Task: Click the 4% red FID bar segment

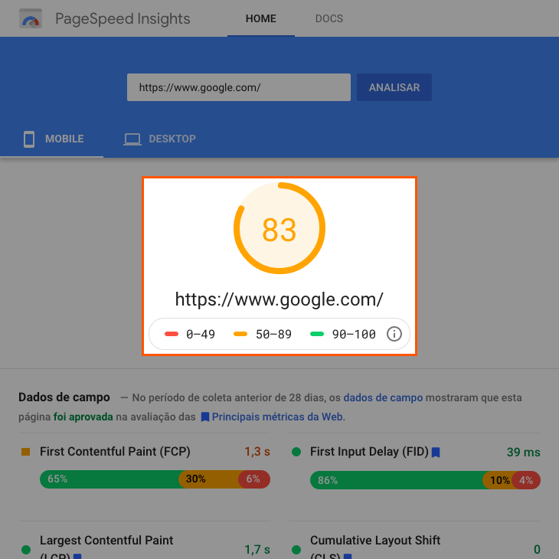Action: click(x=526, y=480)
